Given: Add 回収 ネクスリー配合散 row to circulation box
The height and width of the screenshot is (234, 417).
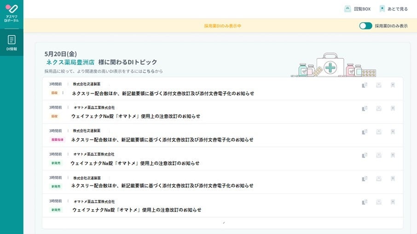Looking at the screenshot, I should (x=379, y=85).
